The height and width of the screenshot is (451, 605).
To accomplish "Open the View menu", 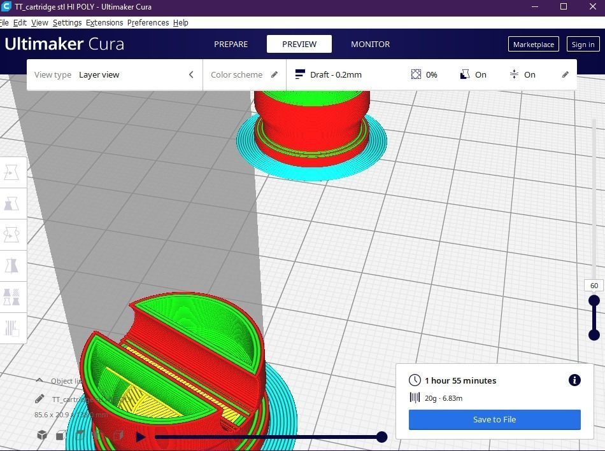I will coord(39,23).
